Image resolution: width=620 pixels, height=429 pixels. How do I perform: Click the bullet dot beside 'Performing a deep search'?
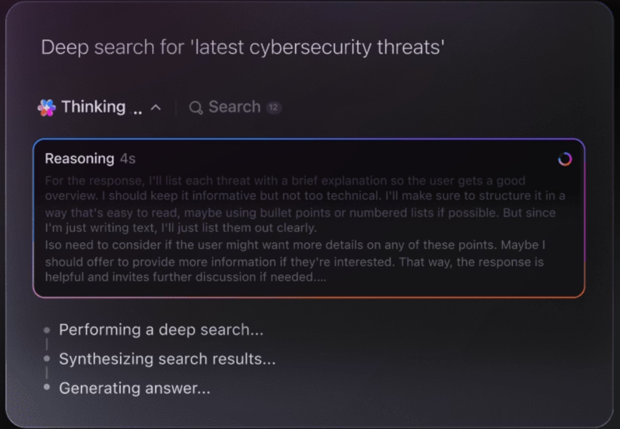click(x=45, y=329)
